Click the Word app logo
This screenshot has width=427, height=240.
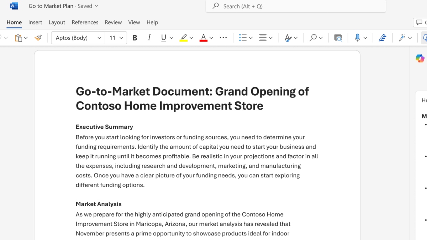coord(14,6)
